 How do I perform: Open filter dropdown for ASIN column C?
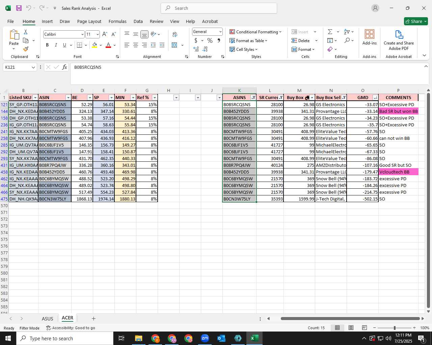[x=68, y=98]
